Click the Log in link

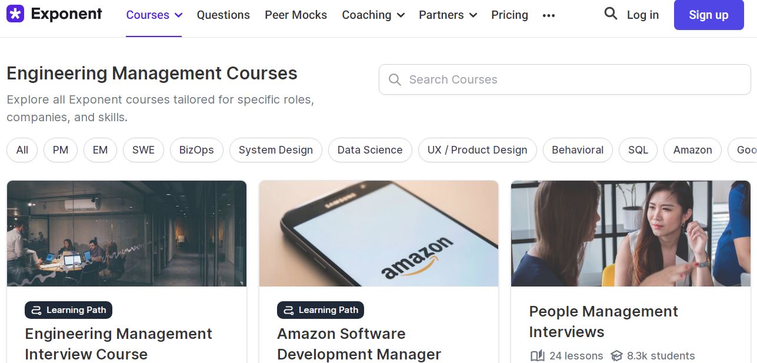643,15
